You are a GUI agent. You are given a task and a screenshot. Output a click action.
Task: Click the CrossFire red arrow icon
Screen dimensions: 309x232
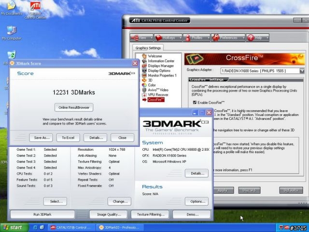[144, 100]
